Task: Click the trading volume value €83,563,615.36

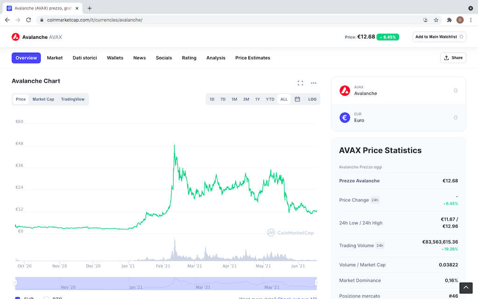Action: point(440,242)
